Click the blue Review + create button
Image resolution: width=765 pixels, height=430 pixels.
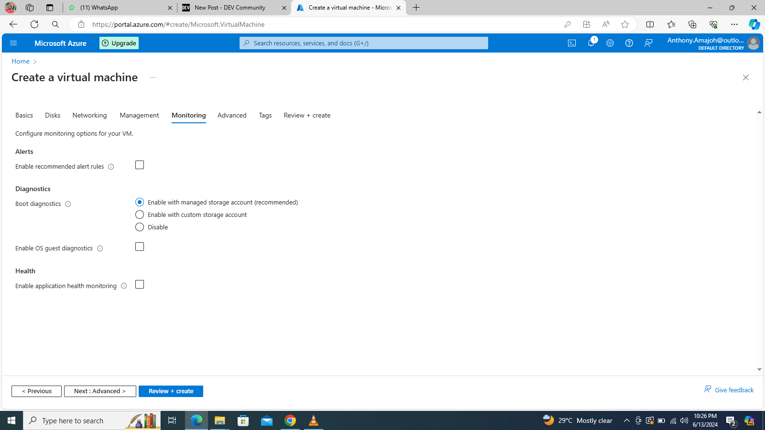point(171,391)
